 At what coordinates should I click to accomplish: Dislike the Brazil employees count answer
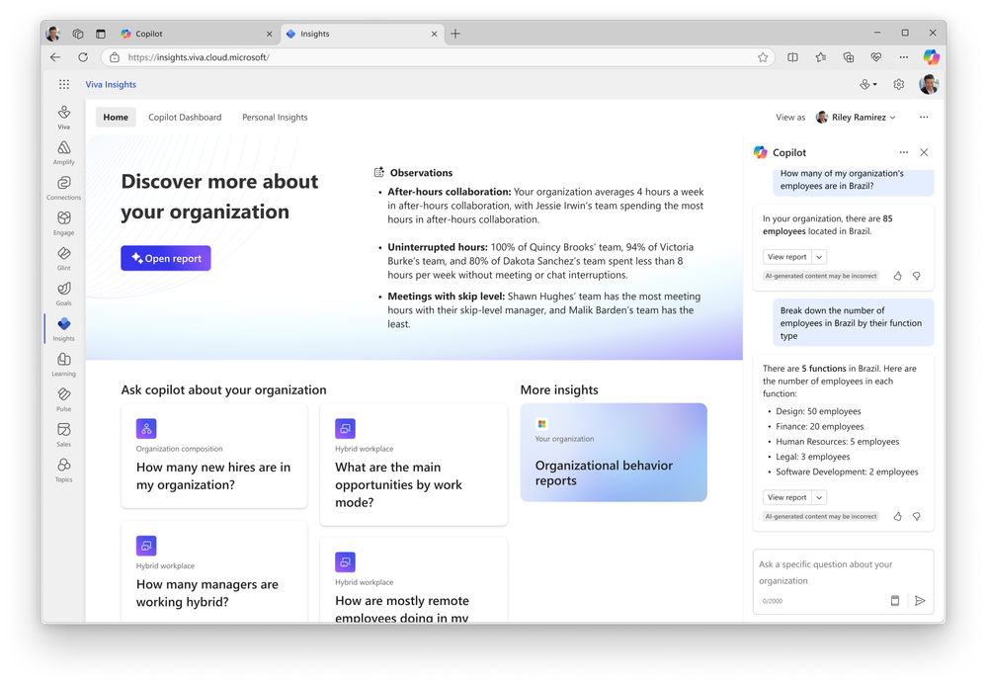point(917,276)
